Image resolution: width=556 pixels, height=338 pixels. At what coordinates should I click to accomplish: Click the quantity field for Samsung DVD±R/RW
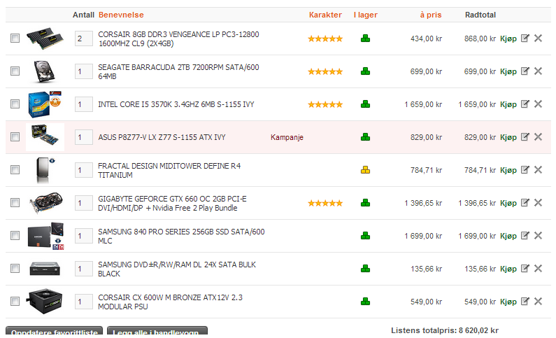point(84,269)
